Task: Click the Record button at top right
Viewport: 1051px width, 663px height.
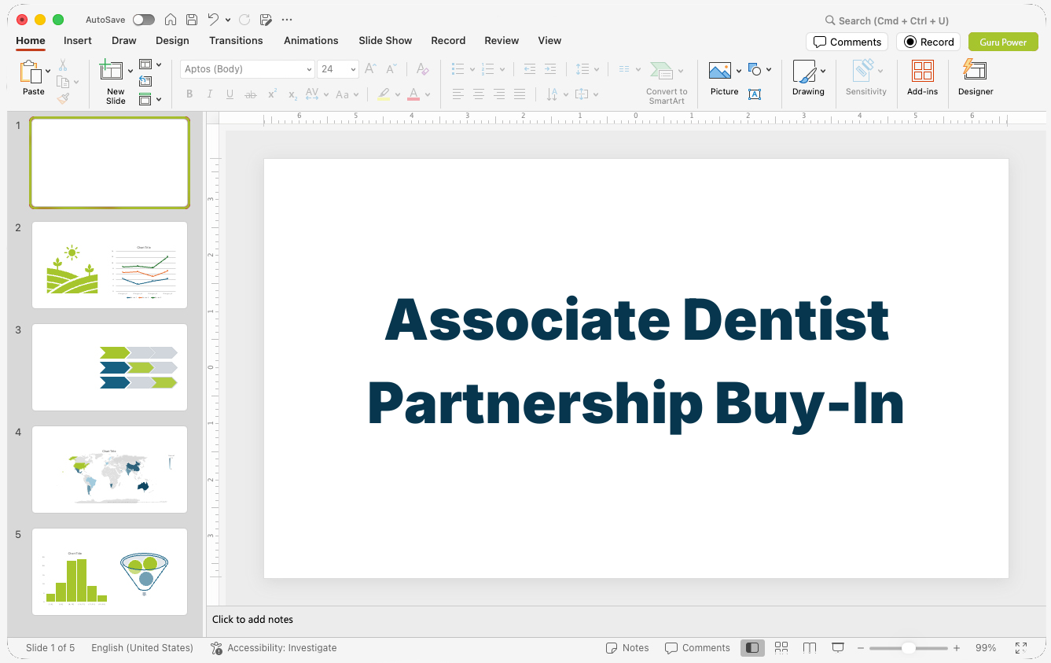Action: pyautogui.click(x=928, y=42)
